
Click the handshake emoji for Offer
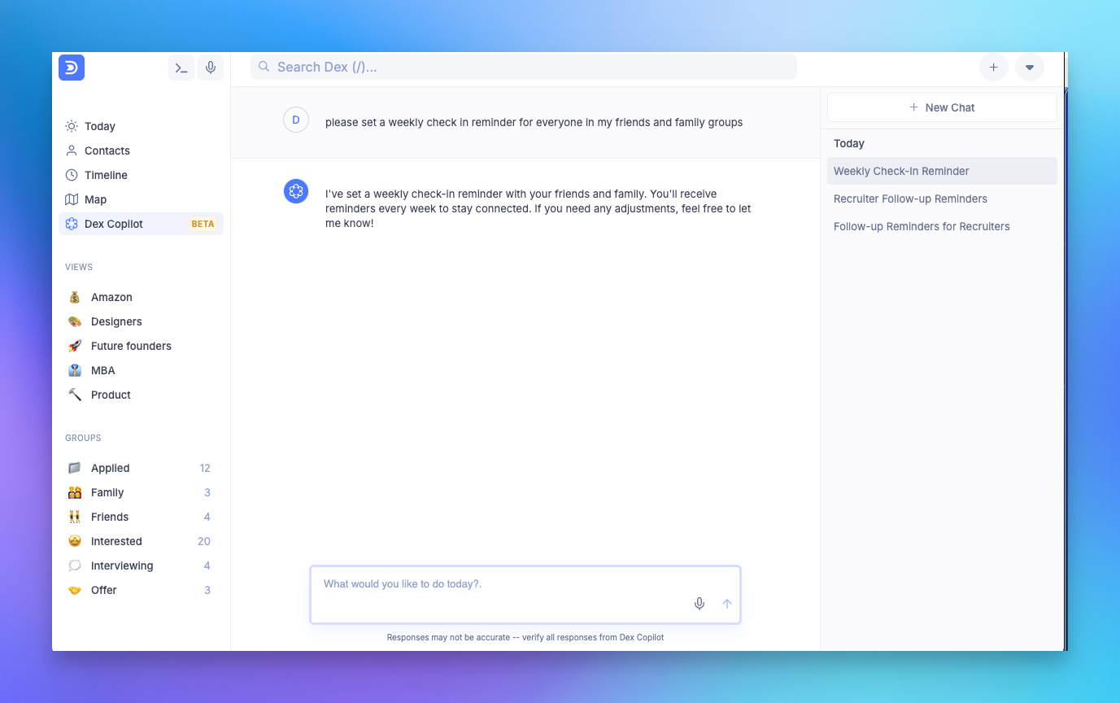[x=75, y=590]
